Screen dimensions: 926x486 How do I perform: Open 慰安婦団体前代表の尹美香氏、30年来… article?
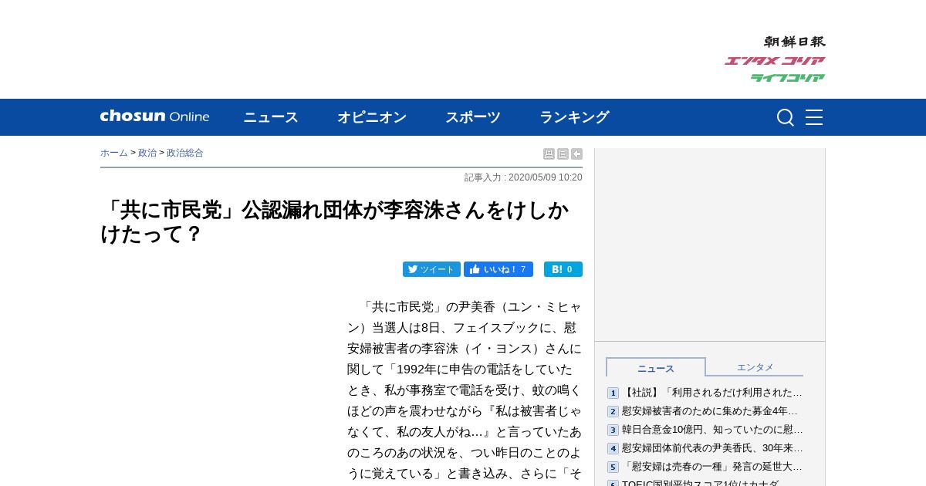[x=712, y=448]
